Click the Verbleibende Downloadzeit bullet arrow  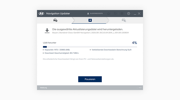90,50
